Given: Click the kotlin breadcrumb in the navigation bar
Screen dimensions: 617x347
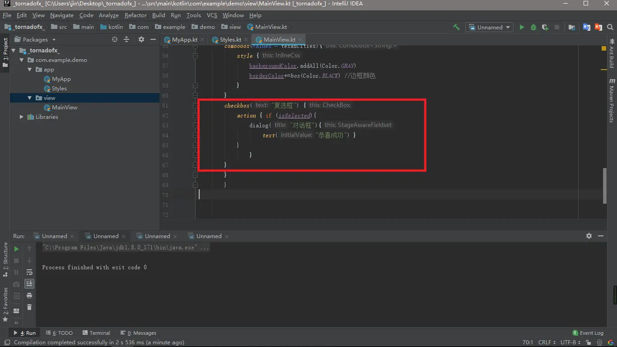Looking at the screenshot, I should [x=111, y=27].
